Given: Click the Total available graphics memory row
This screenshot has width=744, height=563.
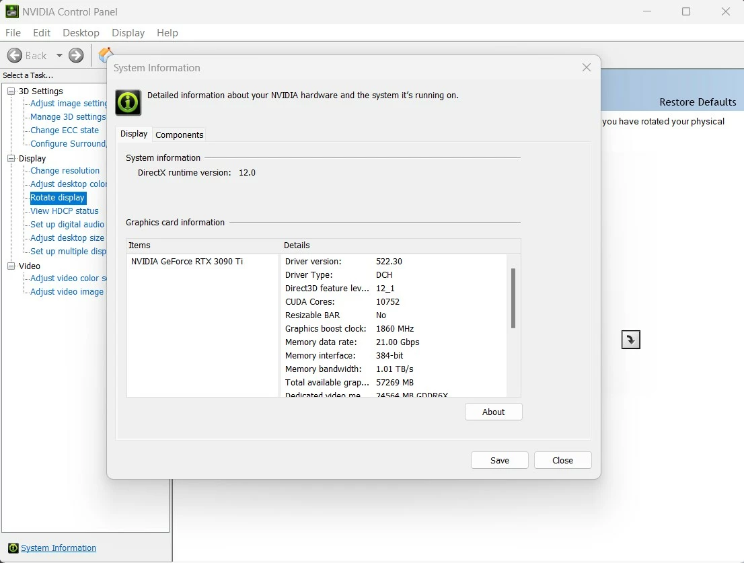Looking at the screenshot, I should pyautogui.click(x=394, y=382).
